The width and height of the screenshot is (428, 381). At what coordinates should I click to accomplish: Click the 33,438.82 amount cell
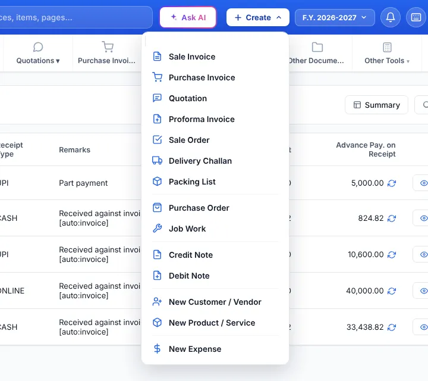[x=365, y=327]
